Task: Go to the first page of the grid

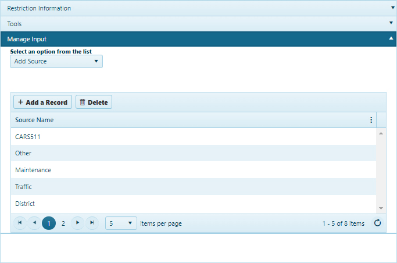Action: coord(20,223)
